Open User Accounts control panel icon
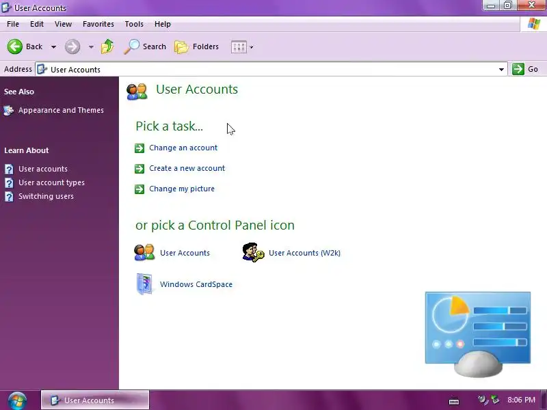Screen dimensions: 547x410 pos(144,252)
